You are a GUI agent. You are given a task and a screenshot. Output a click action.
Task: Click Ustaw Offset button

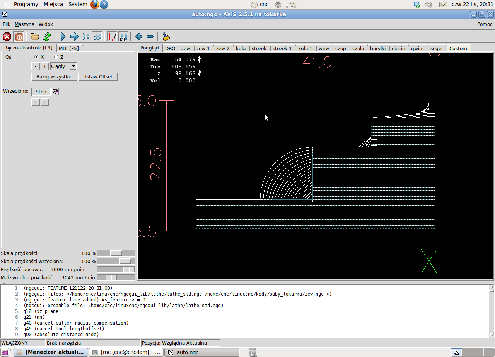tap(98, 76)
